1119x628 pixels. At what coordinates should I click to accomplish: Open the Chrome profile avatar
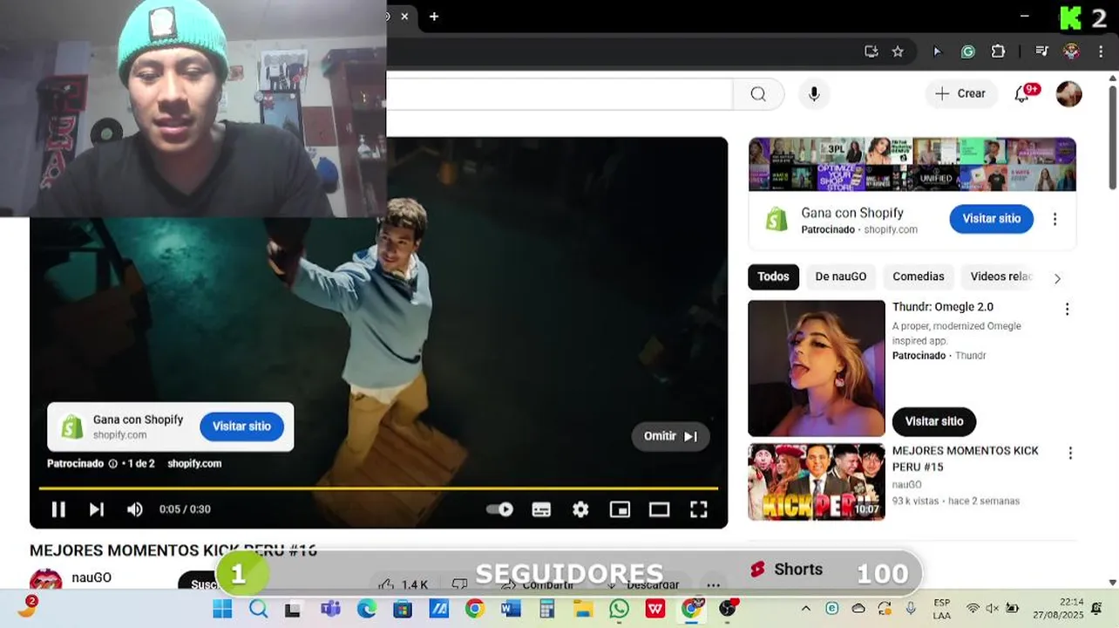(x=1072, y=51)
